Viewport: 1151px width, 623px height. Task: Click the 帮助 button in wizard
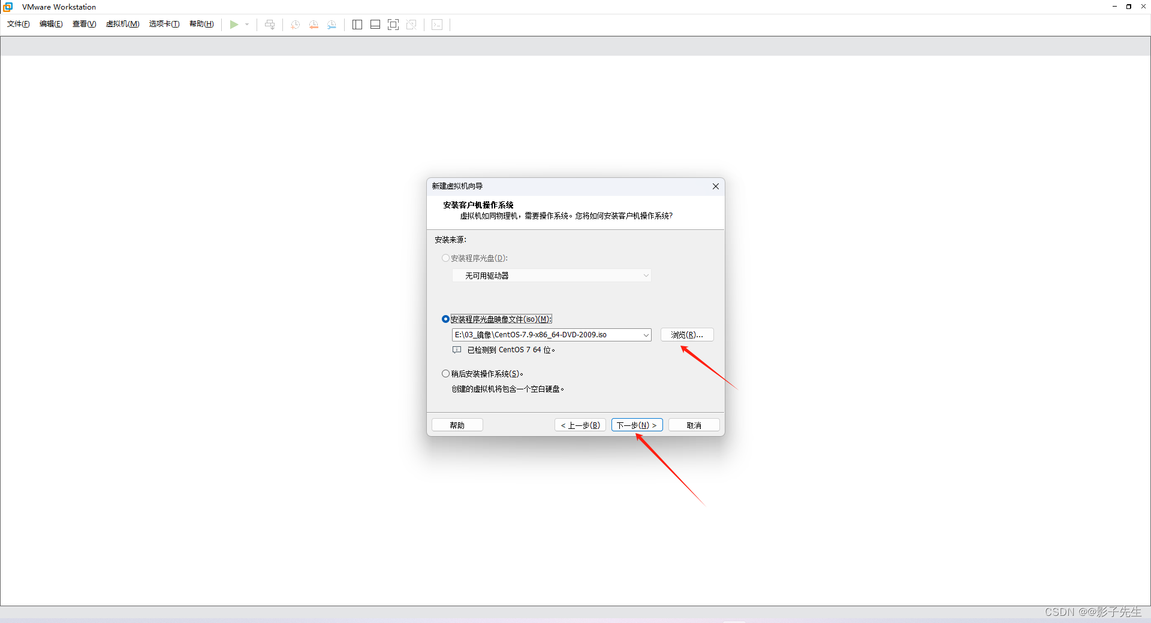(457, 425)
